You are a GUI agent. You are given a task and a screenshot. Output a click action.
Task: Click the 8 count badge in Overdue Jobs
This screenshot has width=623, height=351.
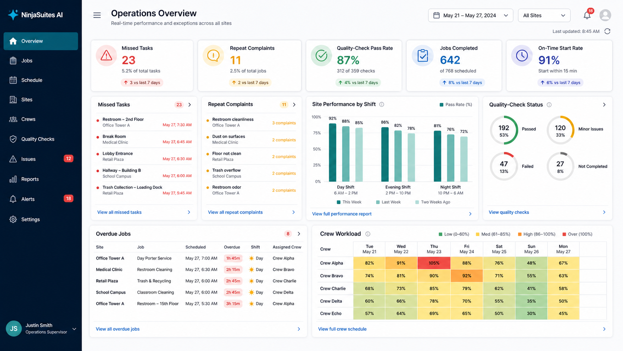point(288,234)
